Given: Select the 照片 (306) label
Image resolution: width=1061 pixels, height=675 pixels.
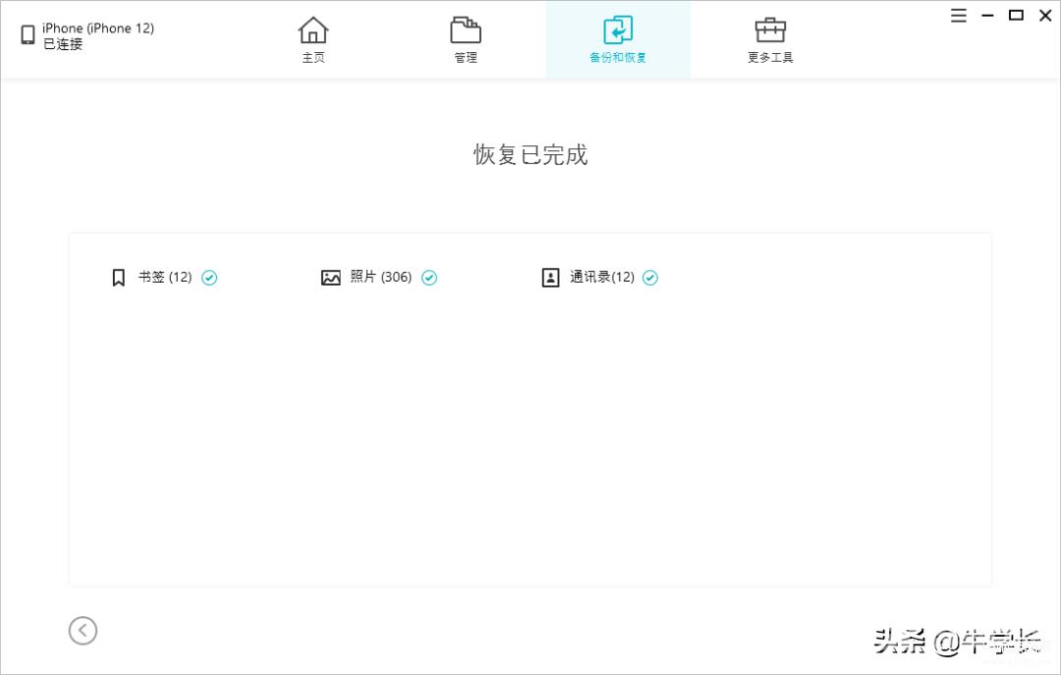Looking at the screenshot, I should [381, 277].
